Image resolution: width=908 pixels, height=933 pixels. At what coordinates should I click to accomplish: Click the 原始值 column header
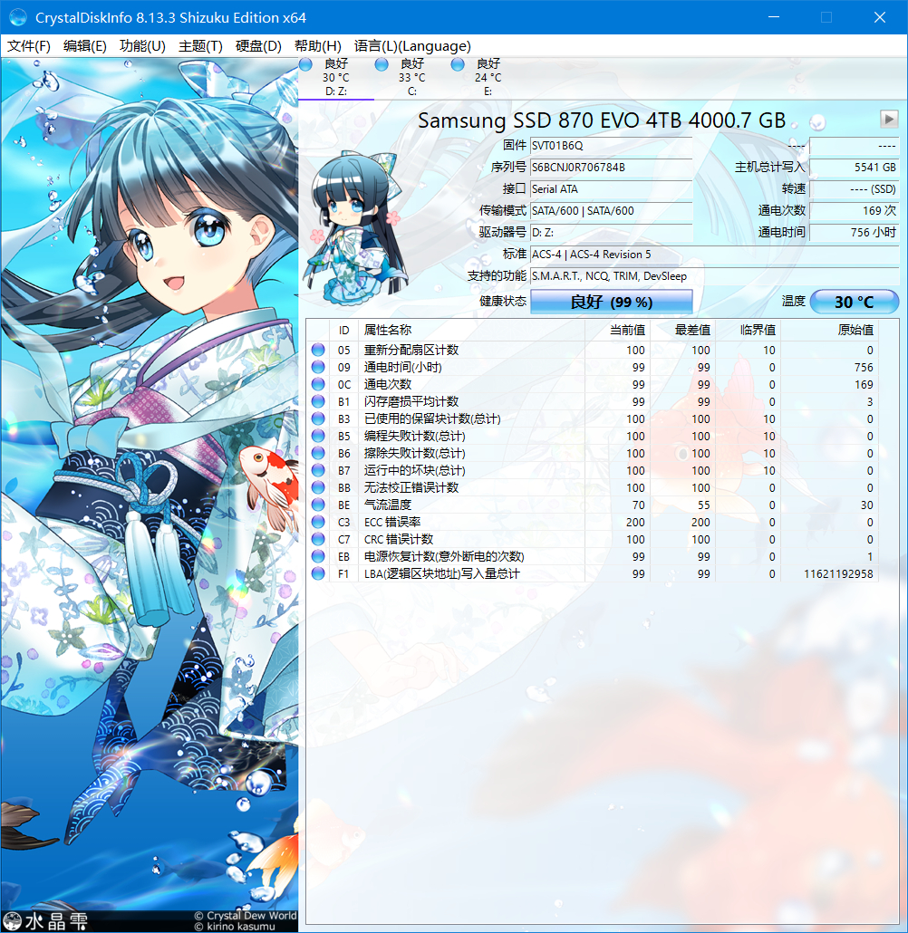[829, 331]
